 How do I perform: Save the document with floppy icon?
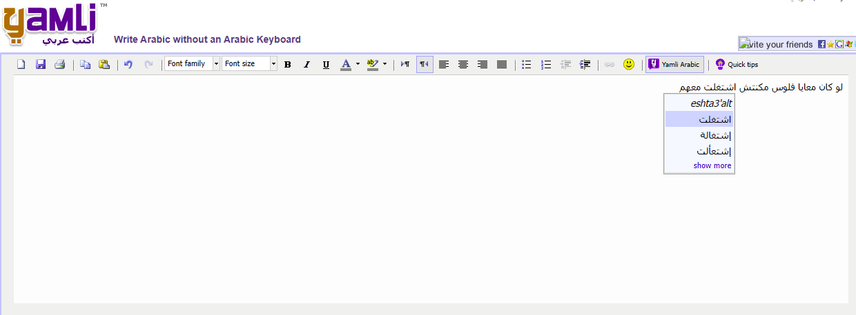[x=41, y=64]
